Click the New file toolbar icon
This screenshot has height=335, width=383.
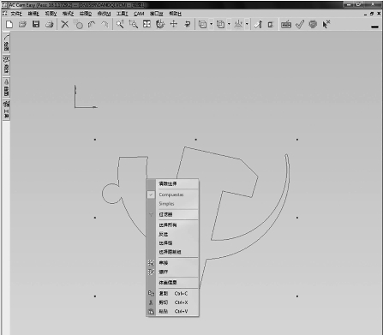tap(9, 25)
